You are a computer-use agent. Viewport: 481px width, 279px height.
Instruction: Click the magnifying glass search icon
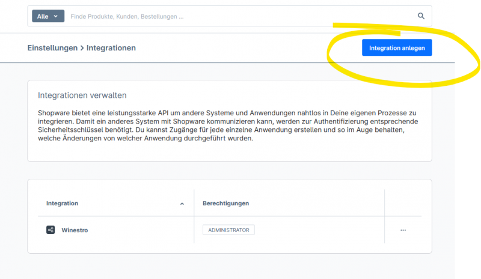(421, 16)
